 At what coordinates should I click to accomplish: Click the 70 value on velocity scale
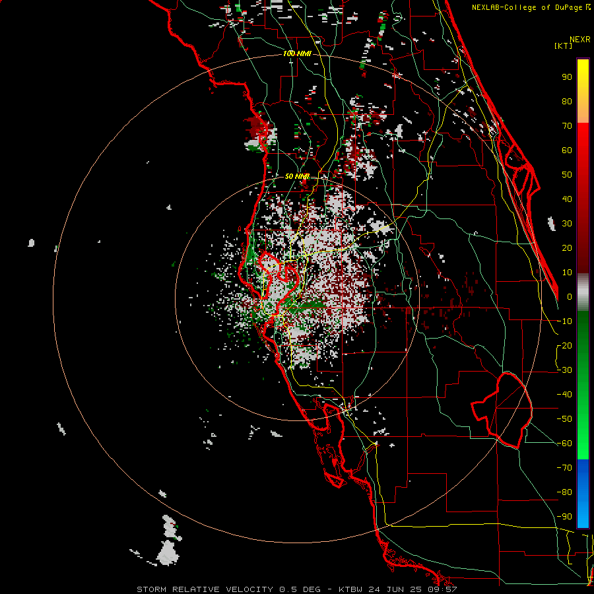point(567,126)
